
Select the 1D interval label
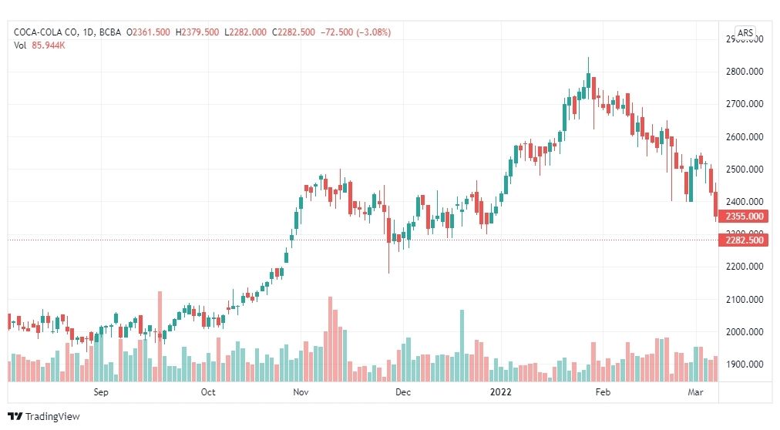(x=89, y=32)
